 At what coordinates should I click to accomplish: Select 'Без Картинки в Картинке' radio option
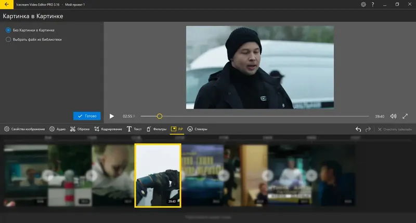point(8,30)
